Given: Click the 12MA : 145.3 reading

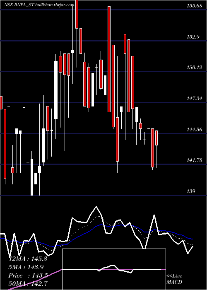Looking at the screenshot, I should pyautogui.click(x=28, y=259).
